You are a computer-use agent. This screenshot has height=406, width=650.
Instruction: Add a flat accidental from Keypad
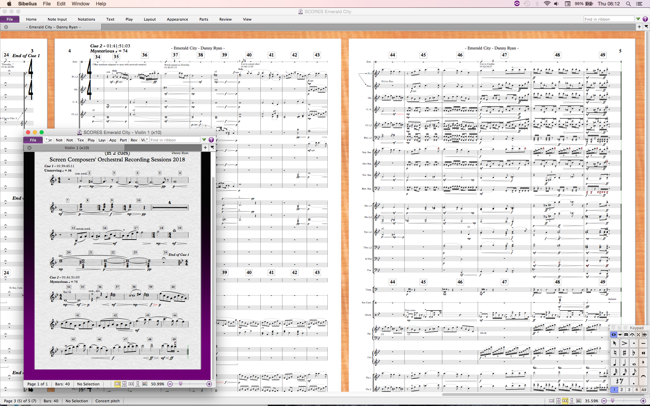tap(634, 353)
